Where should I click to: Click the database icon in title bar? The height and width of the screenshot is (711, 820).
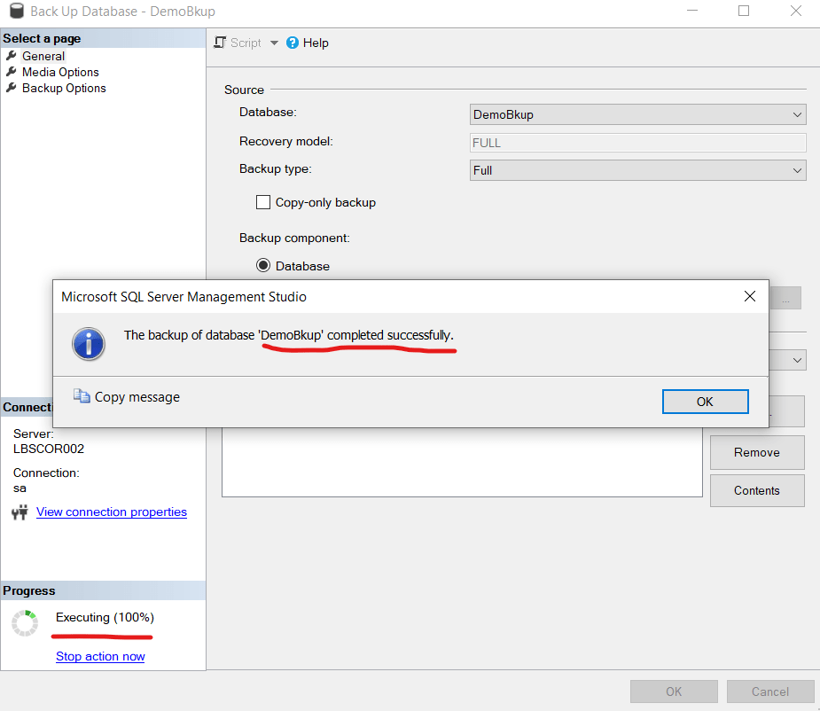tap(16, 12)
